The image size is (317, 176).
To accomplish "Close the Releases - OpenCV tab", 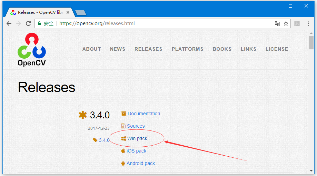I will coord(68,12).
